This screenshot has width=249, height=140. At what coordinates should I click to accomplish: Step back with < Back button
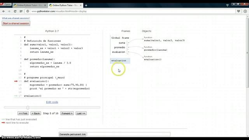[x=36, y=113]
